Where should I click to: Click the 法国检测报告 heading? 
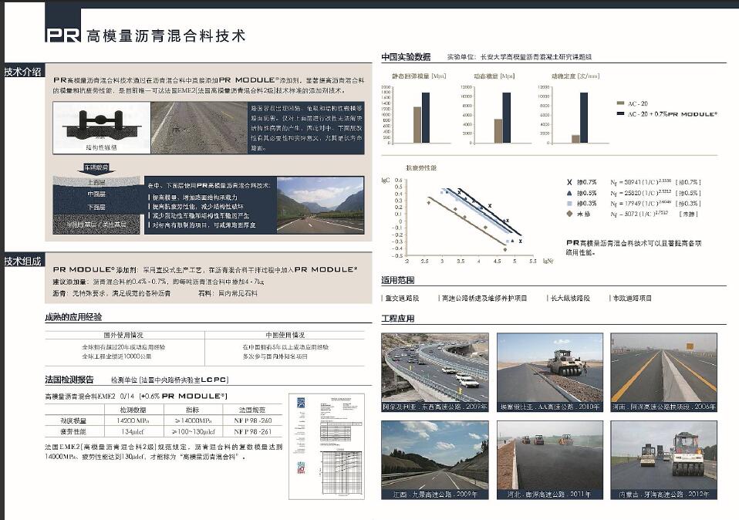69,380
